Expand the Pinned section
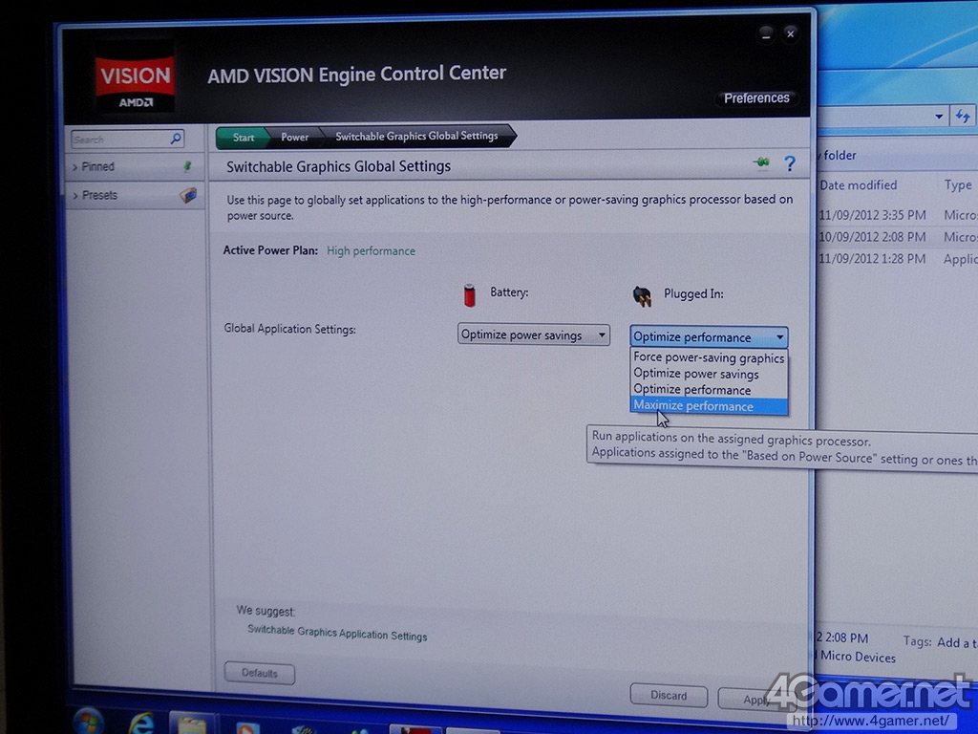Viewport: 978px width, 734px height. (74, 166)
